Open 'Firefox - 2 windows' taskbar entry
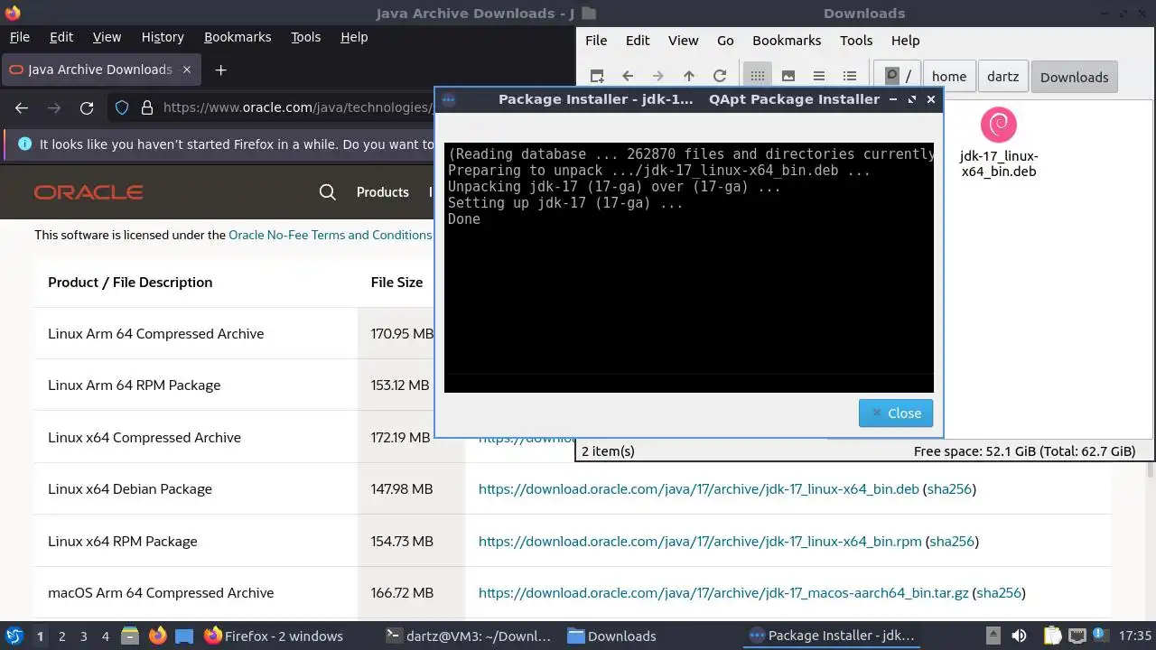The image size is (1156, 650). 274,636
